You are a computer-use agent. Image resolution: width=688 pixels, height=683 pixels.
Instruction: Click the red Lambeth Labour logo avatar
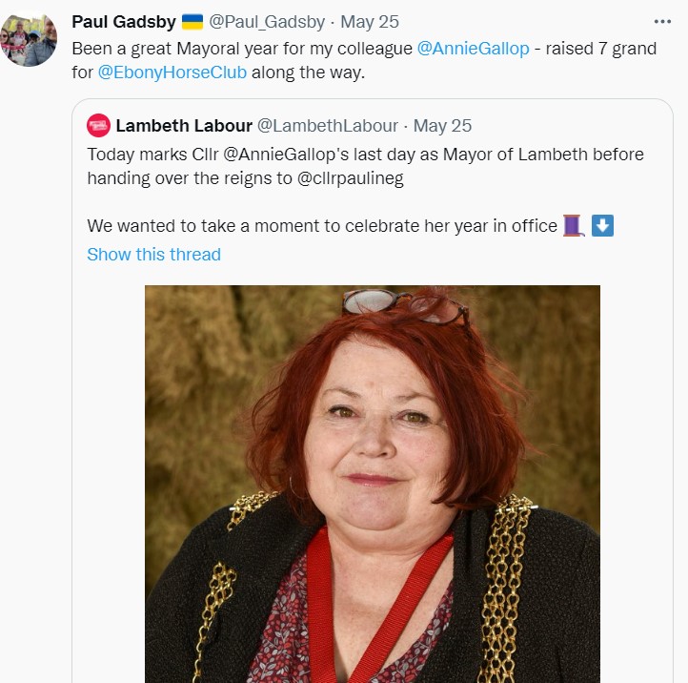point(98,125)
